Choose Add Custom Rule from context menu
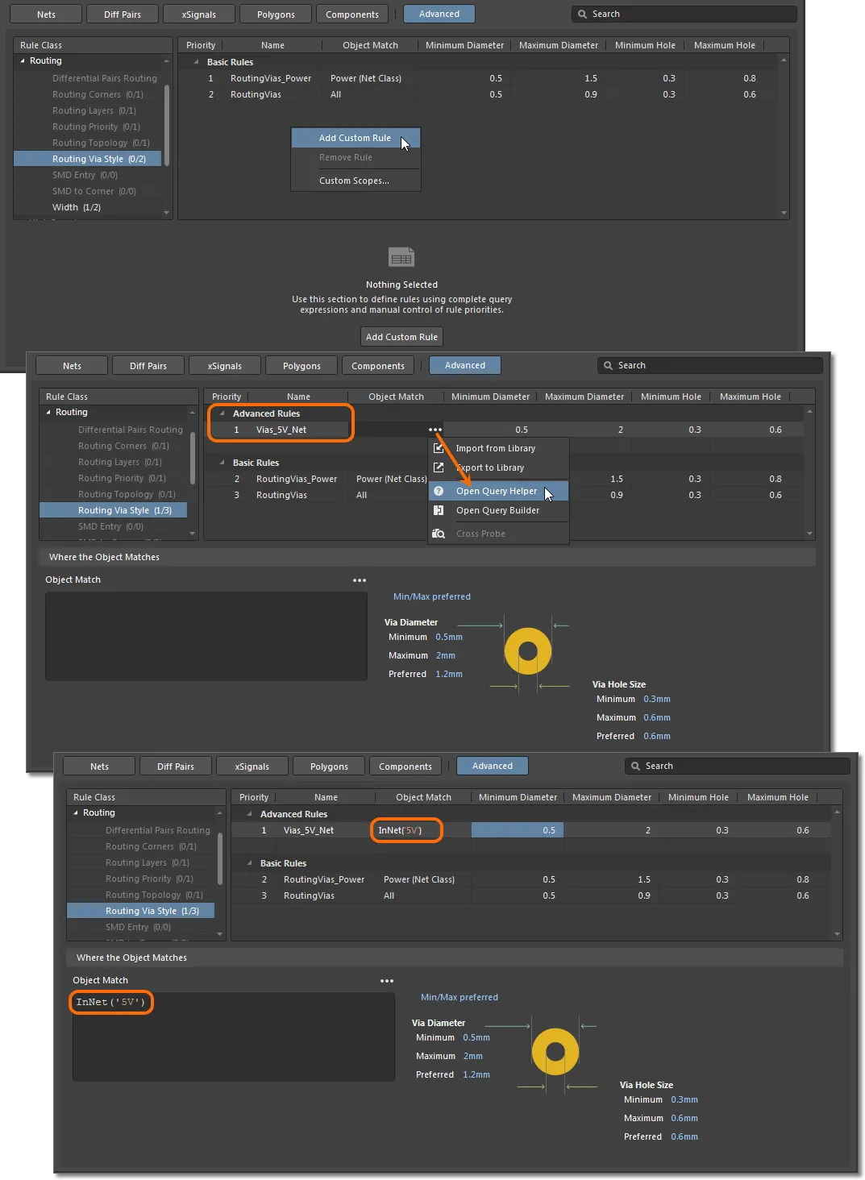Image resolution: width=865 pixels, height=1180 pixels. point(355,138)
